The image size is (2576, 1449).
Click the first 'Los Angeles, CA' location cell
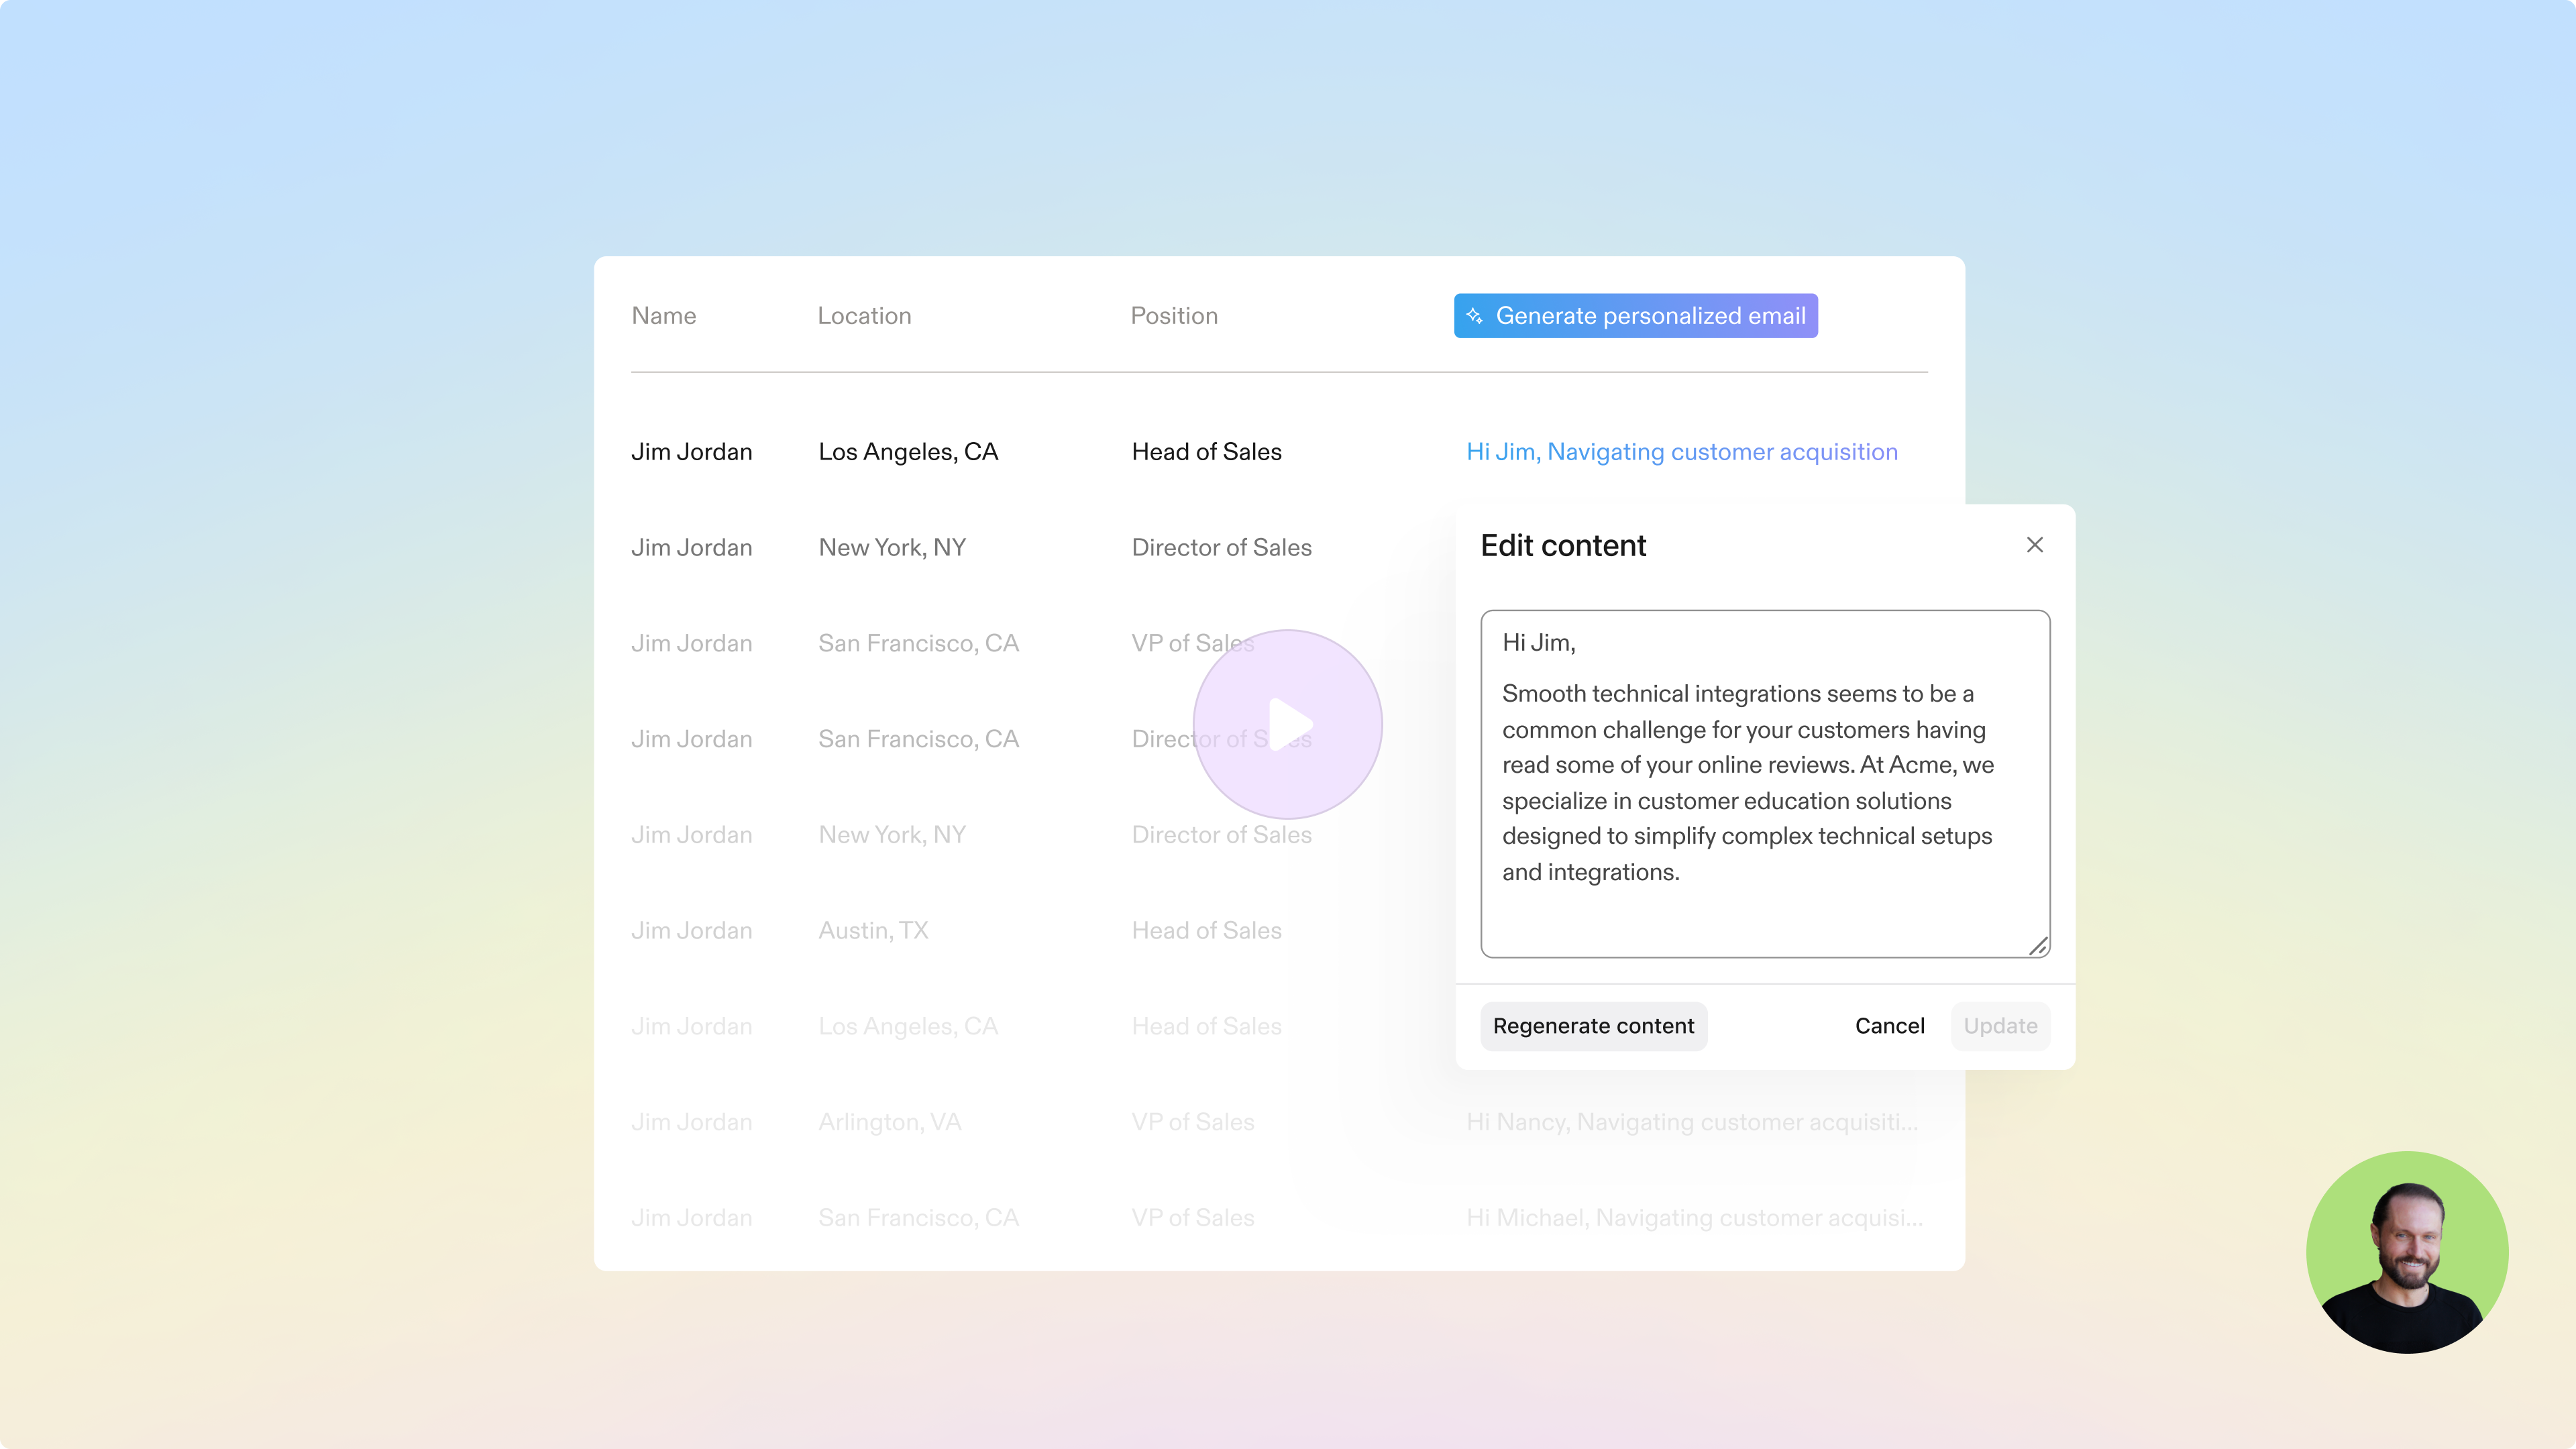908,452
